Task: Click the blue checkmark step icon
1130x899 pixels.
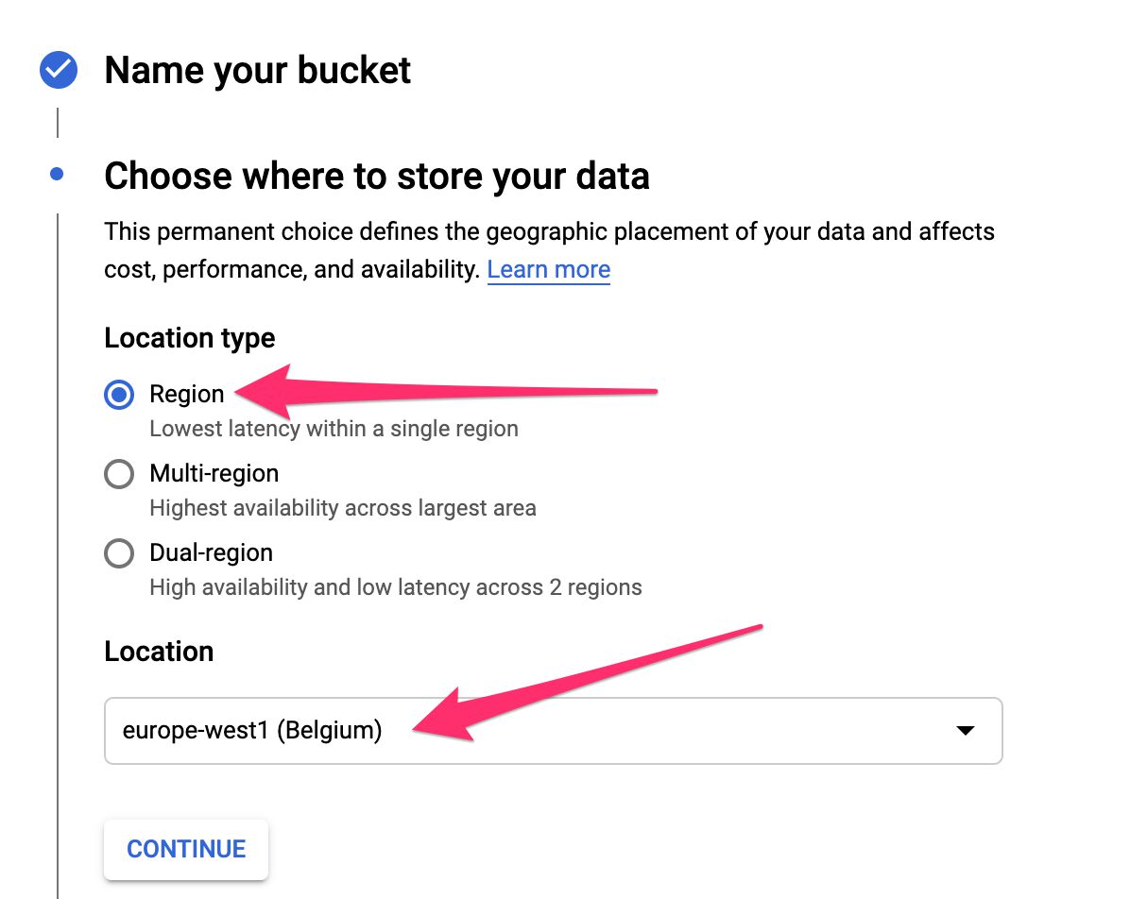Action: point(59,70)
